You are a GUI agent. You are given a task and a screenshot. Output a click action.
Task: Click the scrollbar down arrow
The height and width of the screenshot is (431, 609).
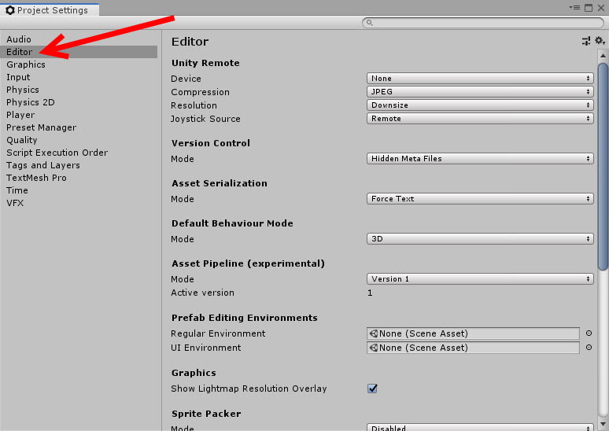pyautogui.click(x=603, y=424)
